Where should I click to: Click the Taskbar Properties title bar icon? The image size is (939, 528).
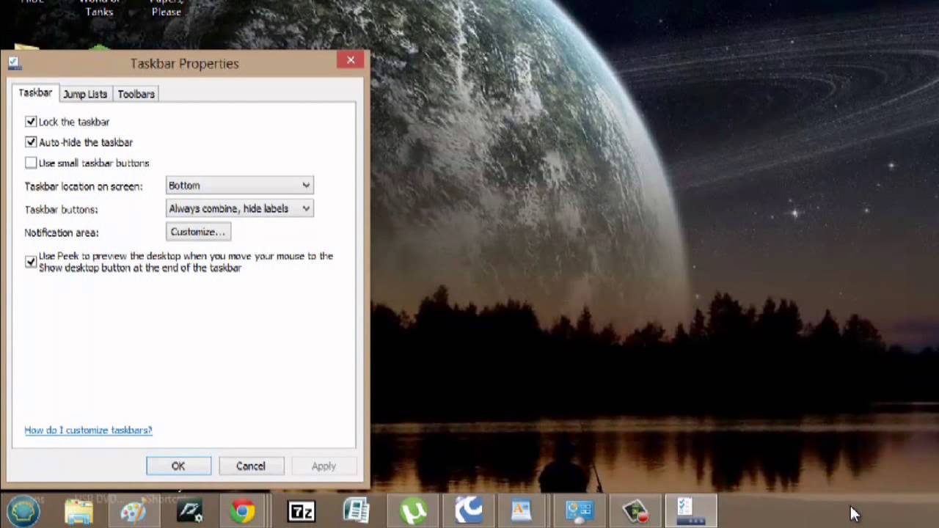(x=15, y=64)
